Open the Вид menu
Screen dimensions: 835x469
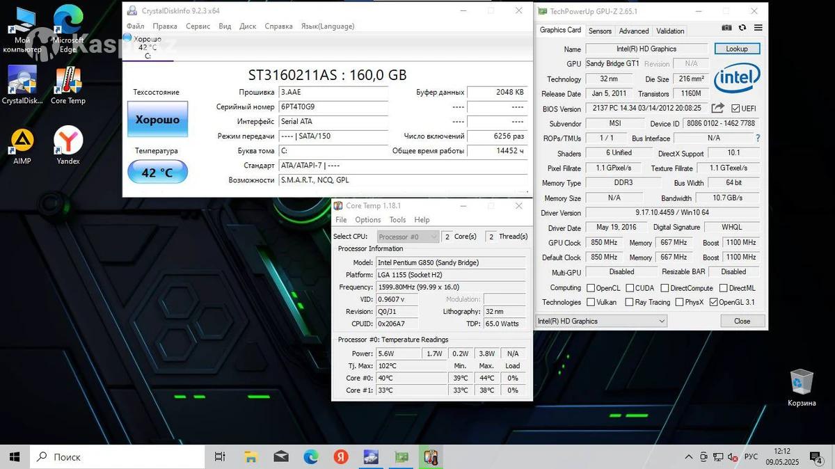[225, 26]
